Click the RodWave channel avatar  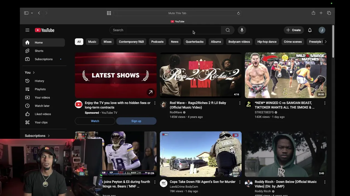tap(164, 104)
